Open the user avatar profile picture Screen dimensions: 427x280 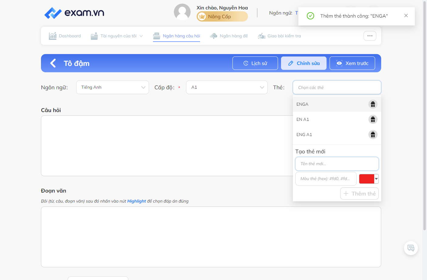[x=182, y=12]
